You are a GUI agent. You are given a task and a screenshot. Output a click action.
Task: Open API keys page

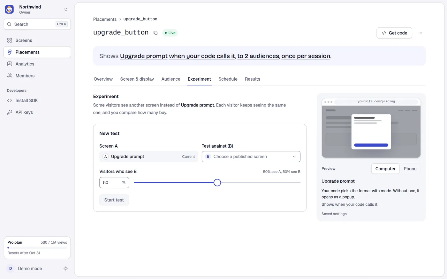tap(37, 112)
